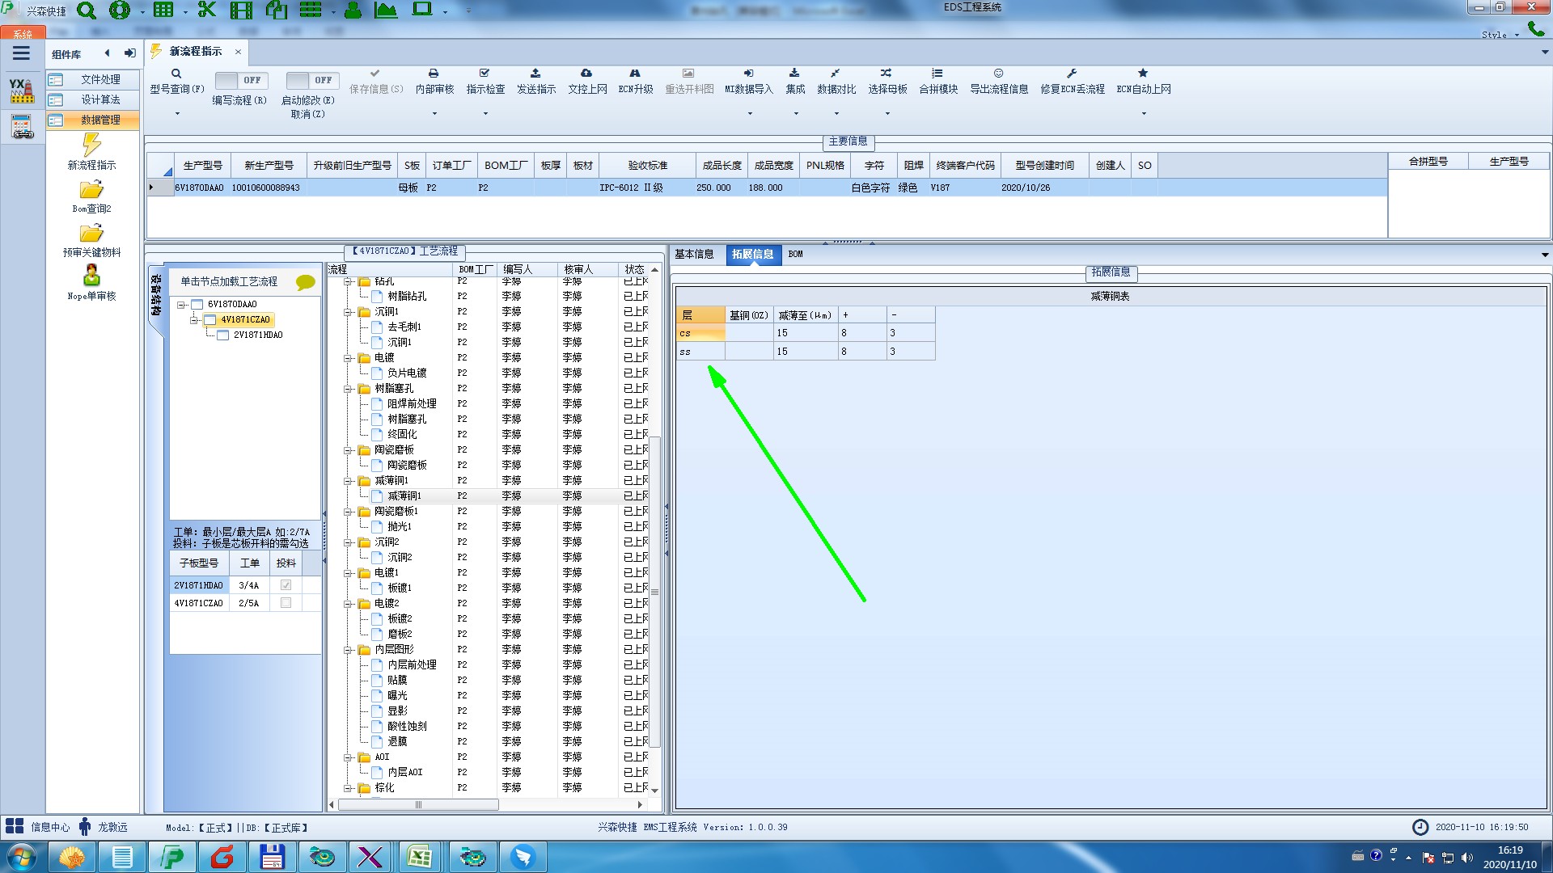Open 型号查询(F) search tool

pyautogui.click(x=176, y=81)
